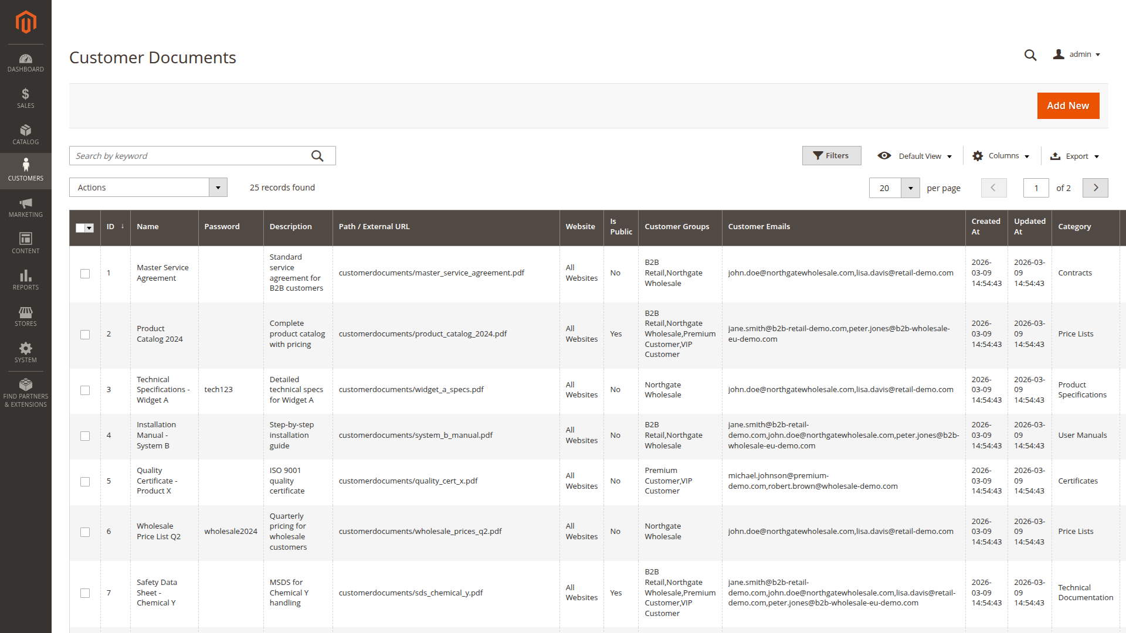
Task: Select the Technical Specifications Widget A checkbox
Action: pos(85,390)
